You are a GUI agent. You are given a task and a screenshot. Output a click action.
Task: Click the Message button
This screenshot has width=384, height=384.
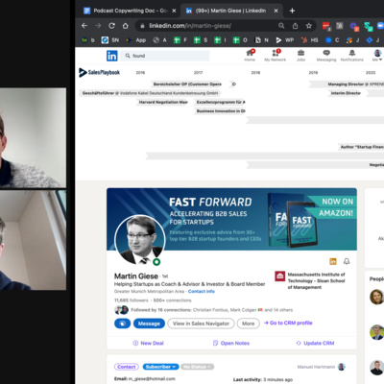pos(149,324)
